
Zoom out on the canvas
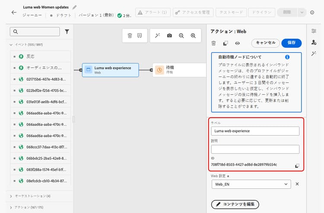click(181, 35)
